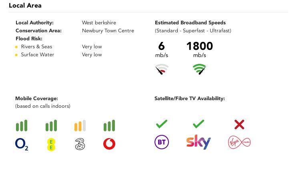The width and height of the screenshot is (295, 180).
Task: Click the Estimated Broadband Speeds heading
Action: click(x=190, y=23)
